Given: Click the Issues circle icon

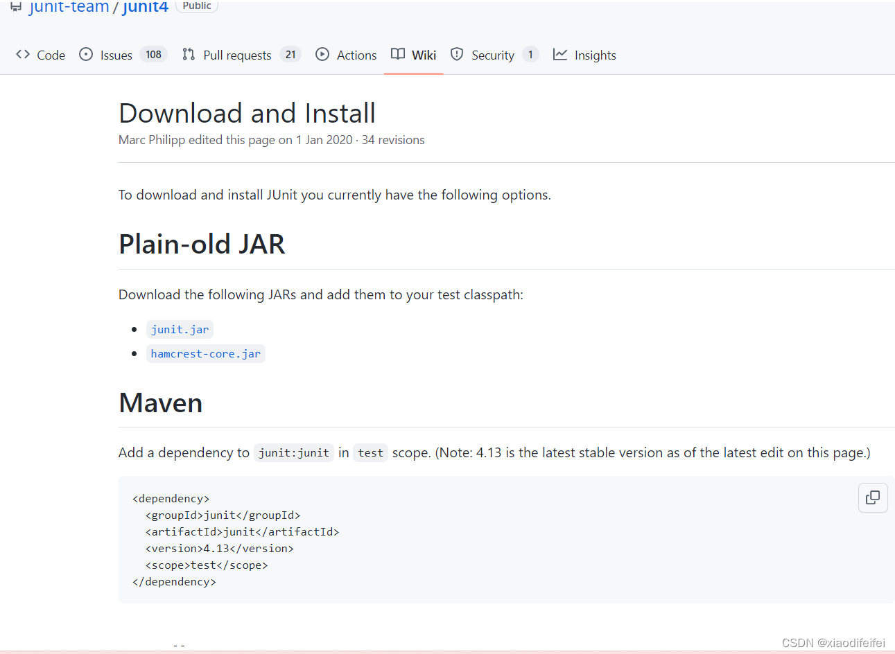Looking at the screenshot, I should (x=86, y=54).
